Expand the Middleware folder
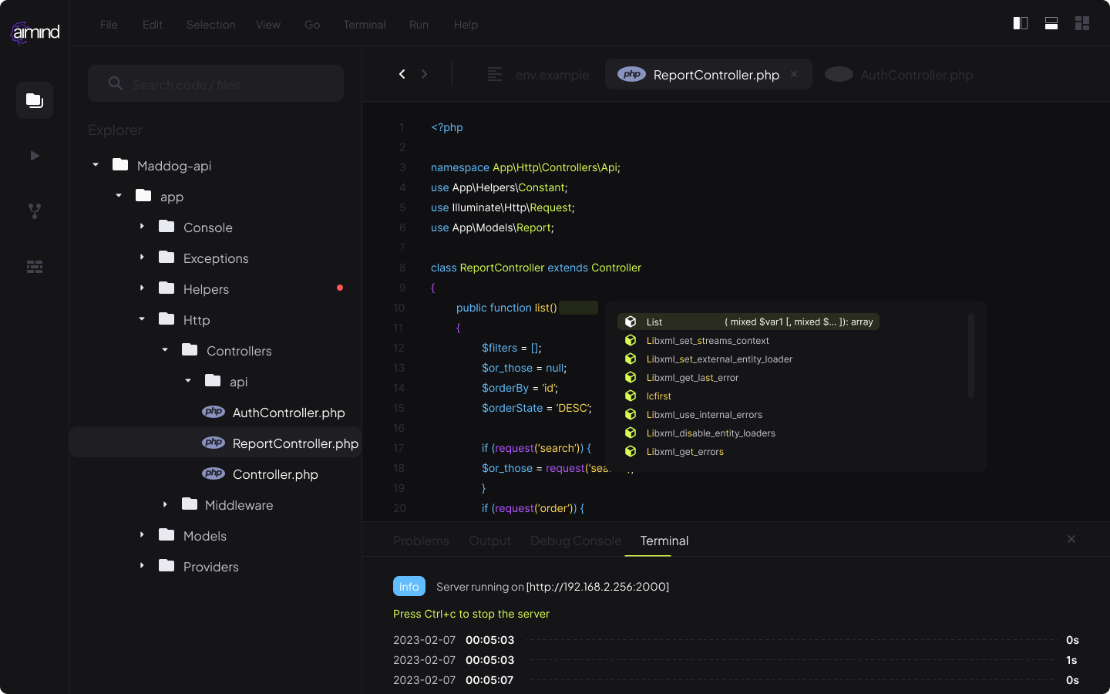 165,504
